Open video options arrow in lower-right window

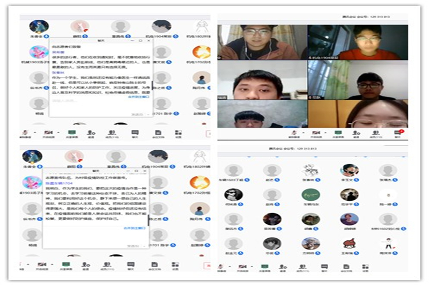[x=252, y=266]
